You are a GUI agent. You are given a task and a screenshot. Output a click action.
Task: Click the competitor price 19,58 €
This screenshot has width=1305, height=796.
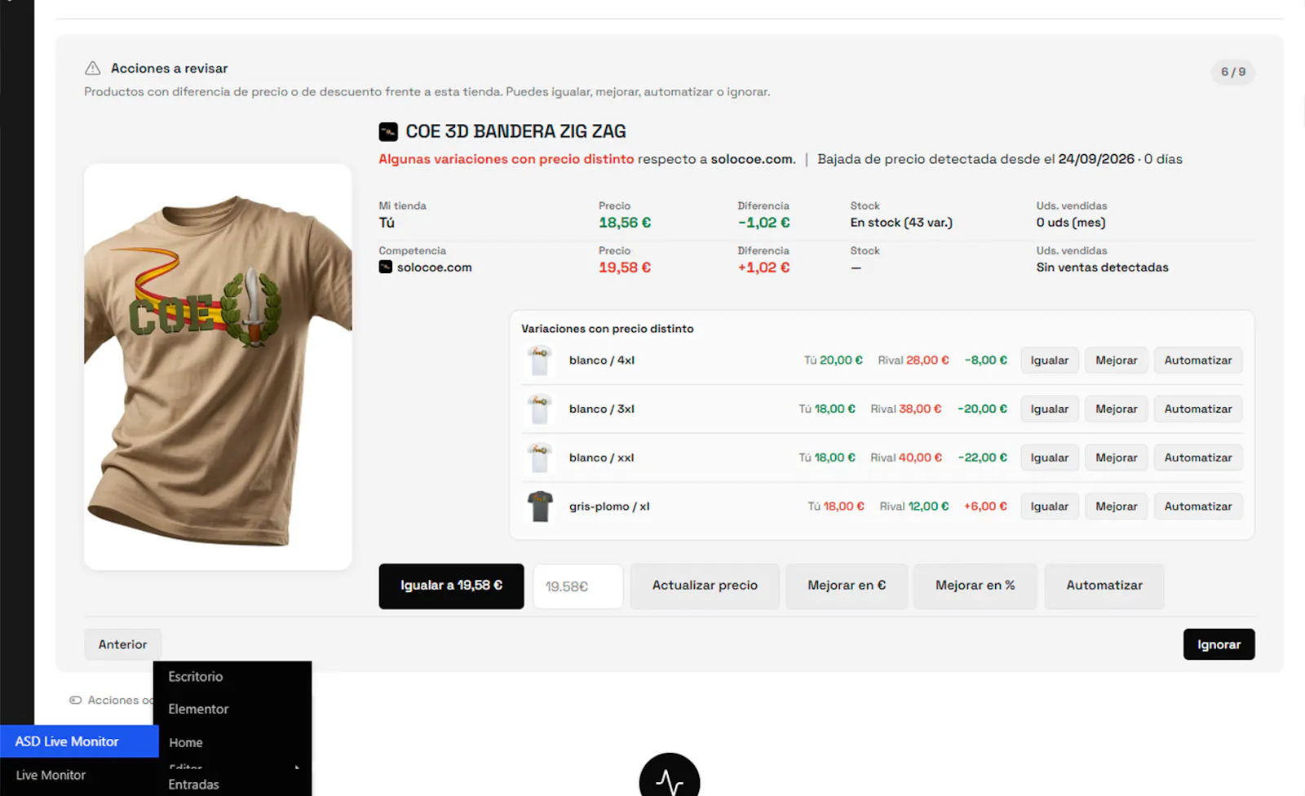[x=625, y=268]
